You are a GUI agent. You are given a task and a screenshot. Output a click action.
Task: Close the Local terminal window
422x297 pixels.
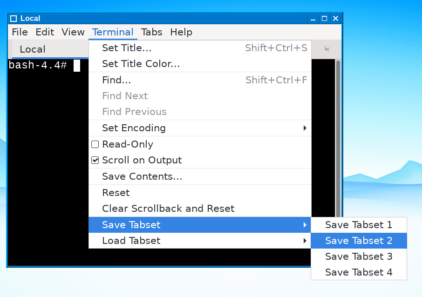tap(336, 19)
